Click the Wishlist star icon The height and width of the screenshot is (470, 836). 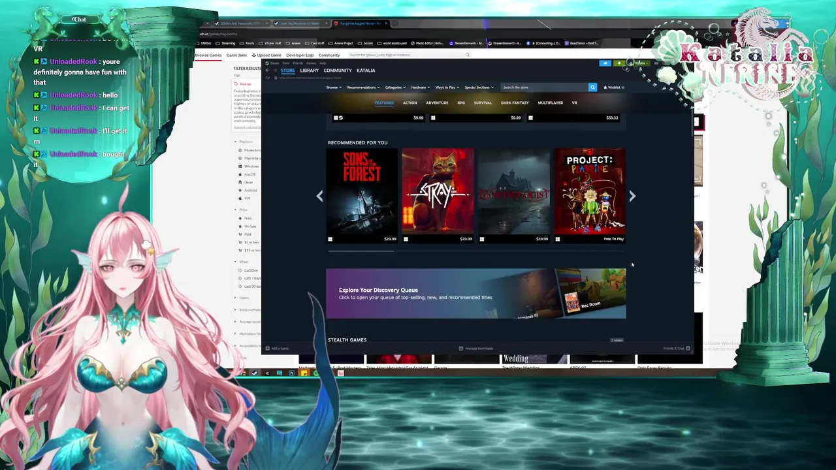pos(605,87)
